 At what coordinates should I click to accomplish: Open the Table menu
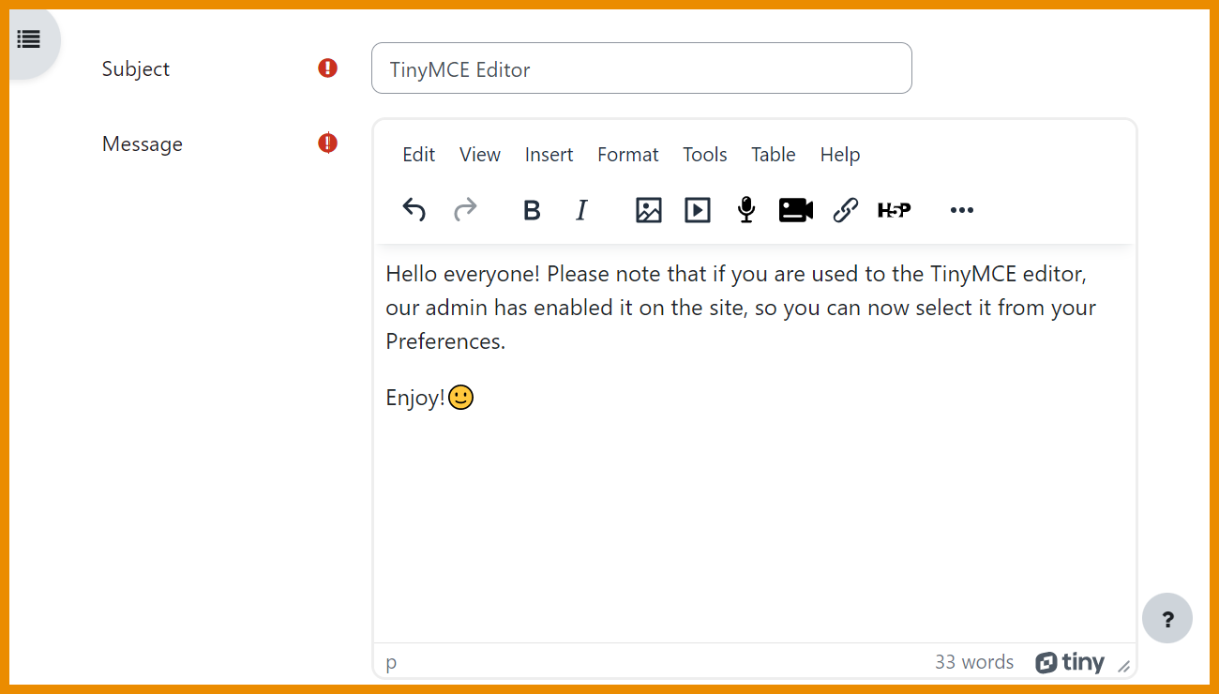[773, 155]
